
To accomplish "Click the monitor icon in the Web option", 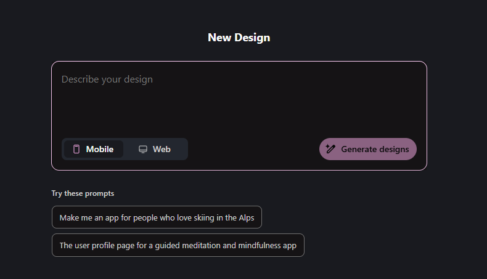I will (143, 149).
